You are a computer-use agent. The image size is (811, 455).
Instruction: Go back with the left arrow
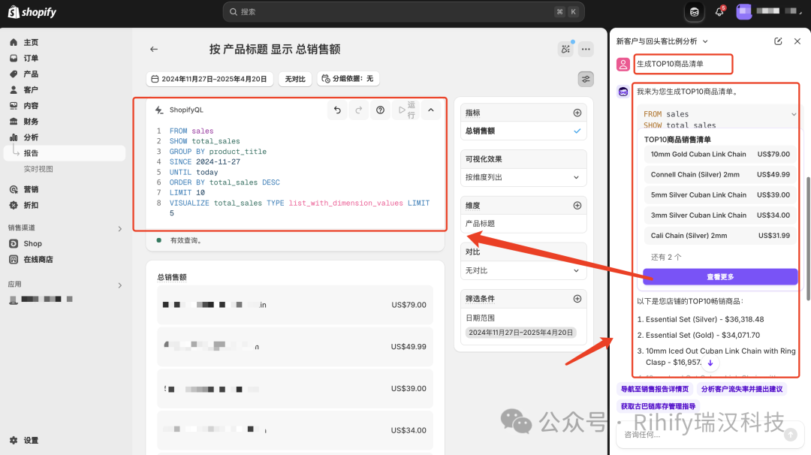(154, 49)
